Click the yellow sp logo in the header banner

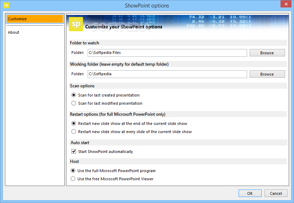pos(76,24)
